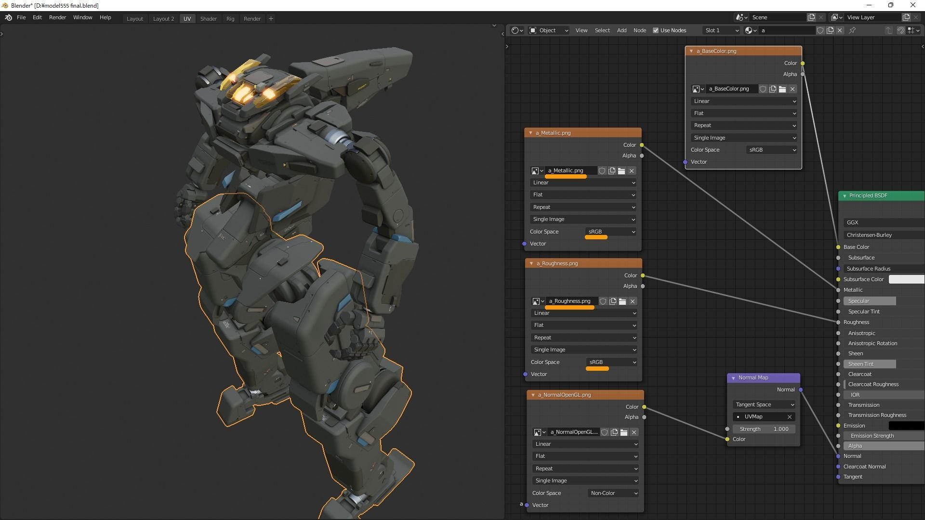Collapse the a_Metallic.png node

[x=530, y=133]
